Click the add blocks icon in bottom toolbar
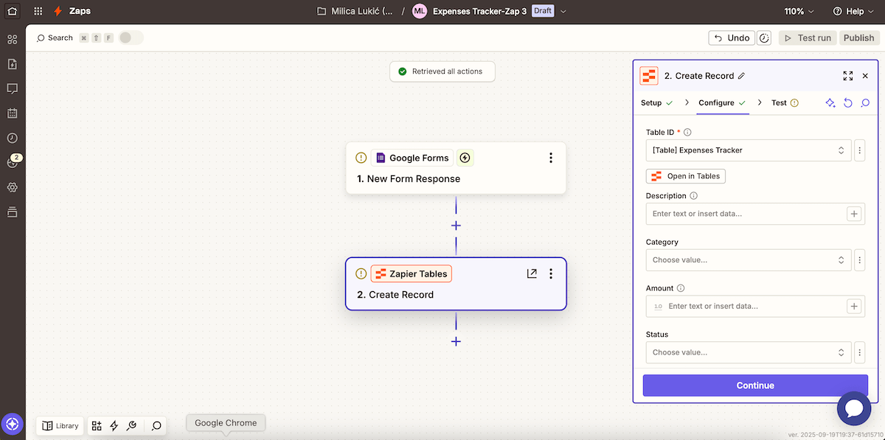 tap(96, 425)
